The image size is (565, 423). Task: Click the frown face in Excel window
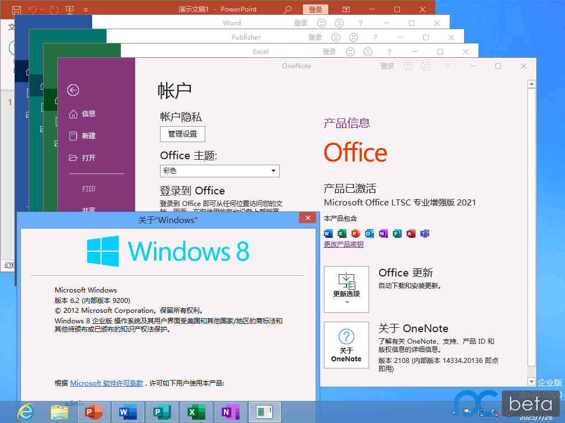[x=368, y=52]
